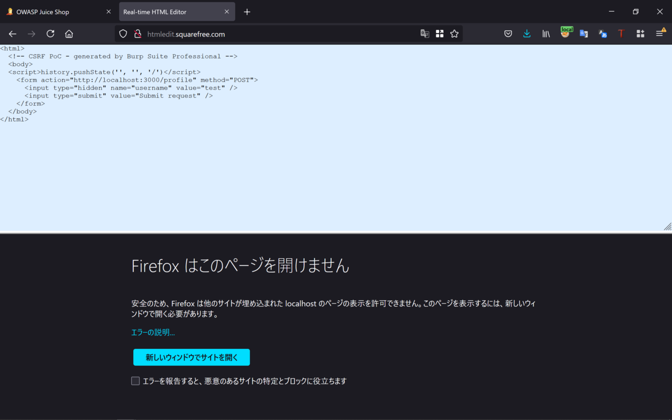Viewport: 672px width, 420px height.
Task: Open the tracking protection shield icon
Action: (123, 34)
